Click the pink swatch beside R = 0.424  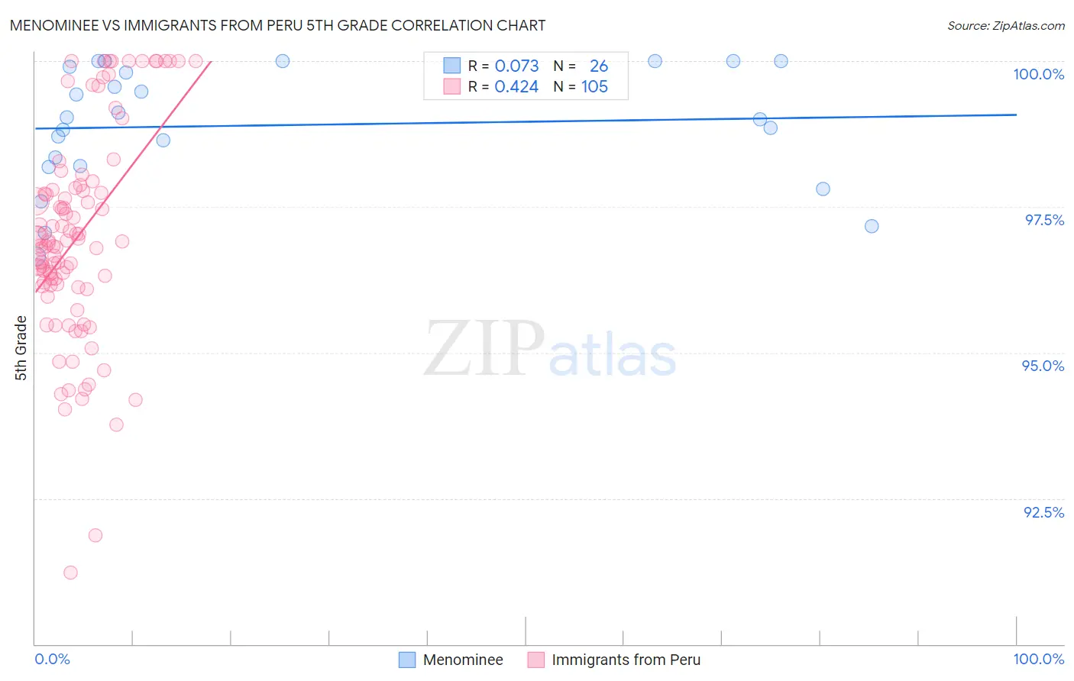[x=452, y=86]
